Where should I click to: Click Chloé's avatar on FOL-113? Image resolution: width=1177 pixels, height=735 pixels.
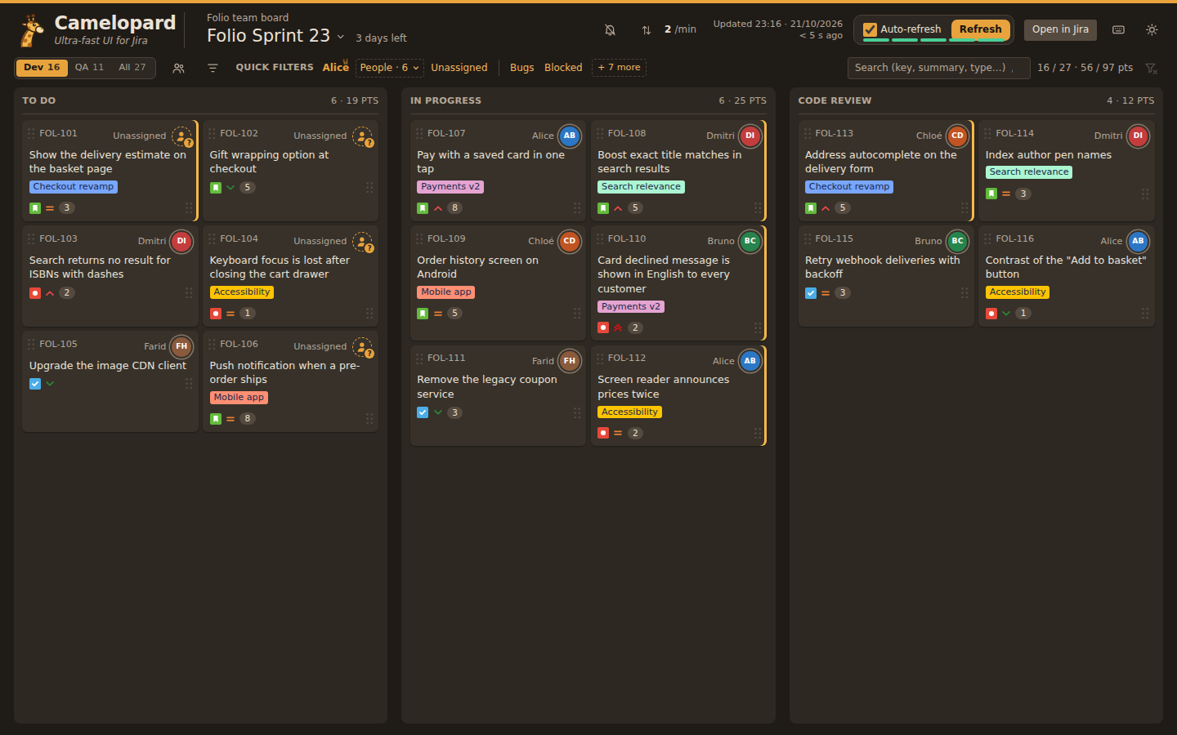click(x=958, y=136)
